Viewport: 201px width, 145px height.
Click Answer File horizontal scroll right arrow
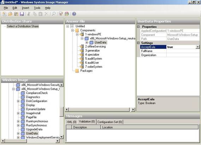coord(133,110)
